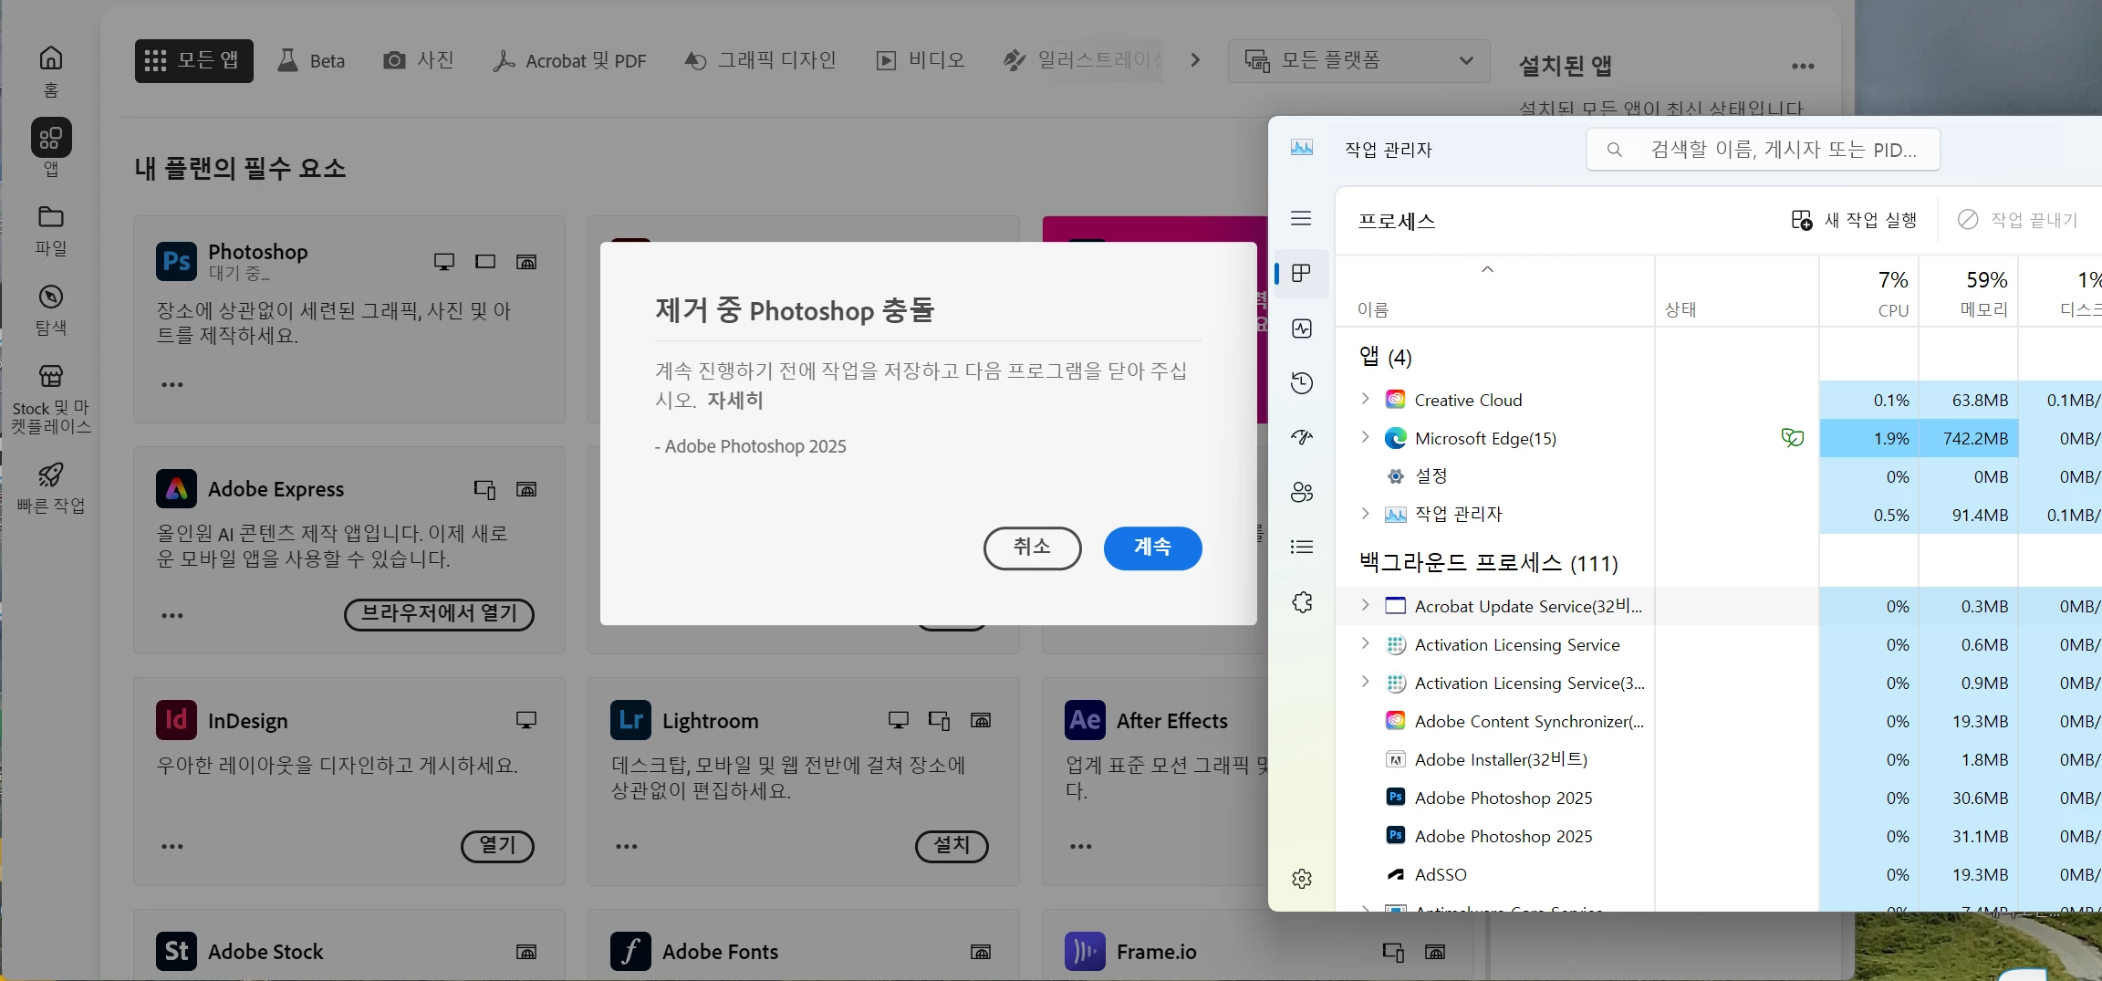Sort processes by 메모리 column header

pyautogui.click(x=1968, y=292)
